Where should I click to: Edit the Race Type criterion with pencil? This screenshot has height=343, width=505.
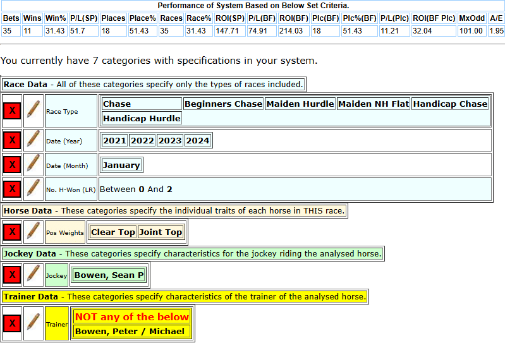[33, 111]
